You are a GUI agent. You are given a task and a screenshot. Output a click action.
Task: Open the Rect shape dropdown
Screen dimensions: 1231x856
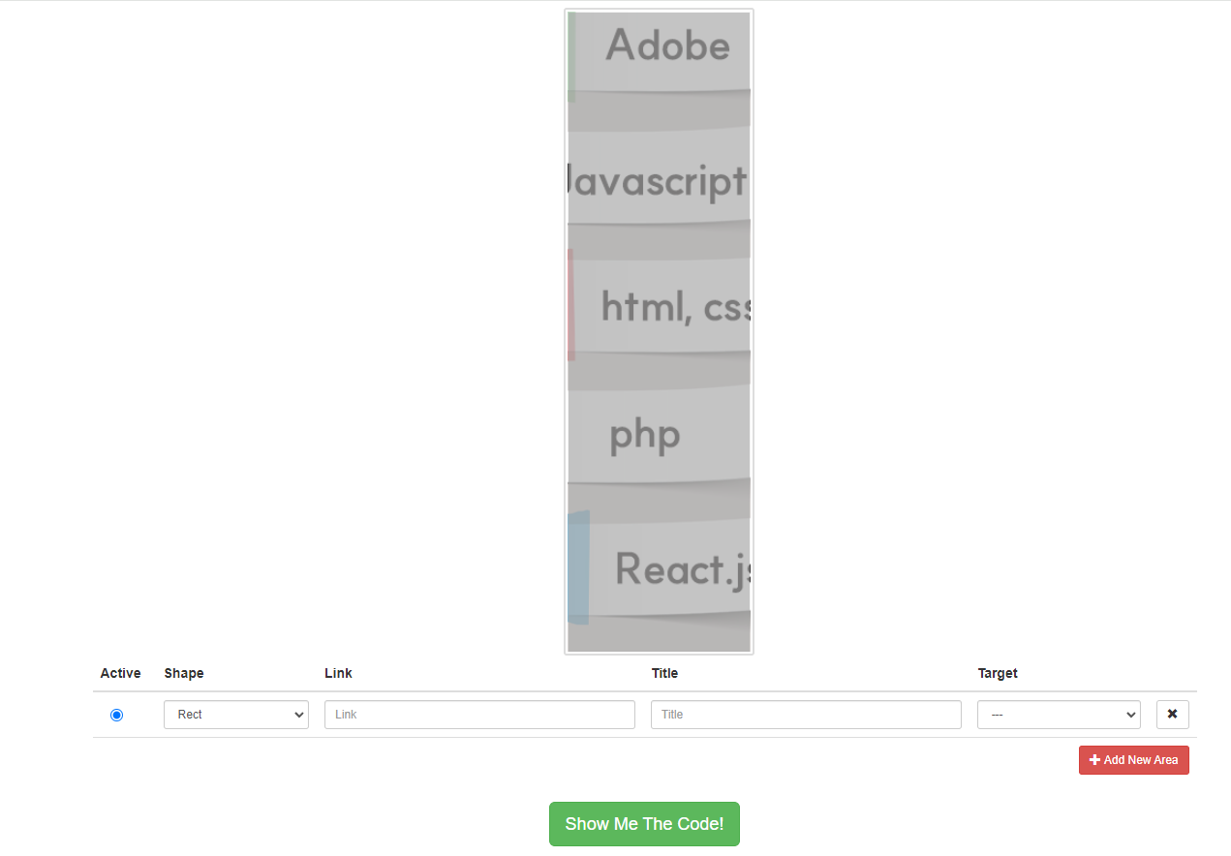pyautogui.click(x=236, y=715)
